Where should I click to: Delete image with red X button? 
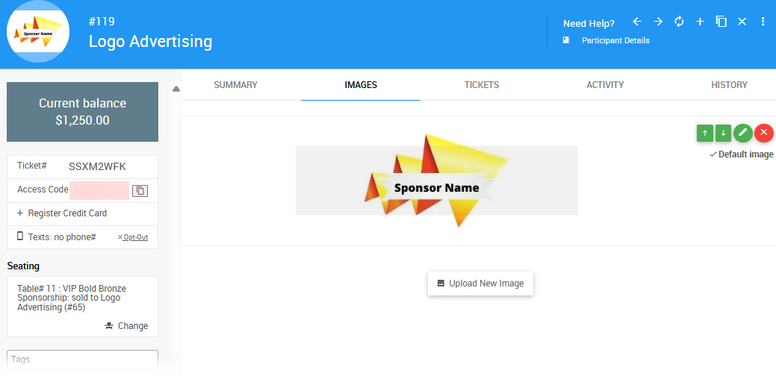tap(763, 133)
